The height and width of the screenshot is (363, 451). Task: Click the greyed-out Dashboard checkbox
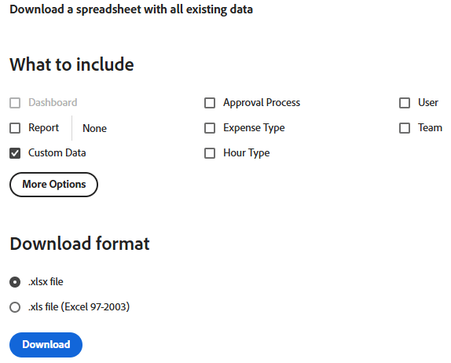point(15,103)
